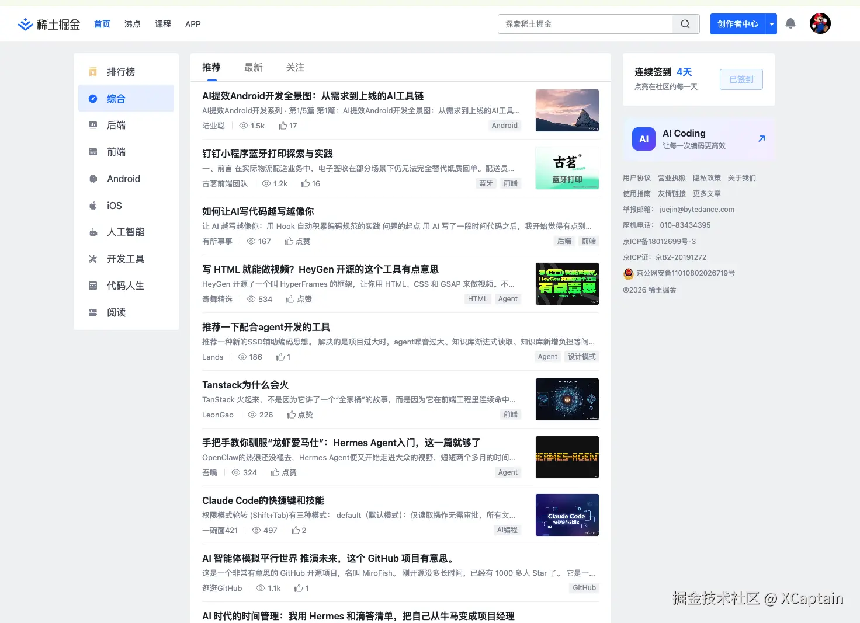Open the HeyGen 有点意思 thumbnail

567,284
